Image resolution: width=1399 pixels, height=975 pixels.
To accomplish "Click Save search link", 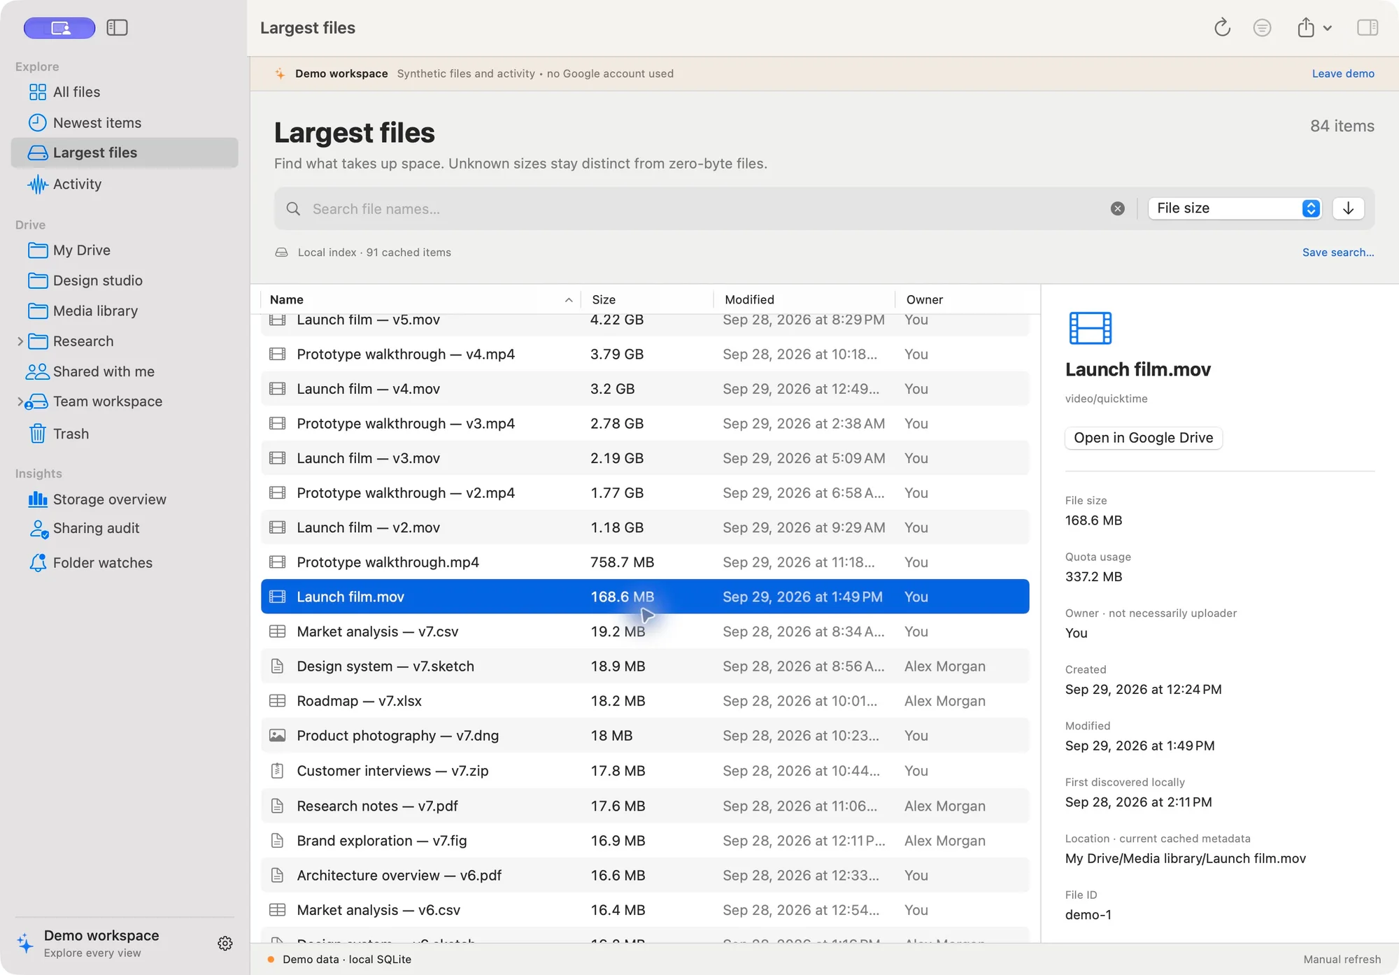I will [x=1337, y=252].
